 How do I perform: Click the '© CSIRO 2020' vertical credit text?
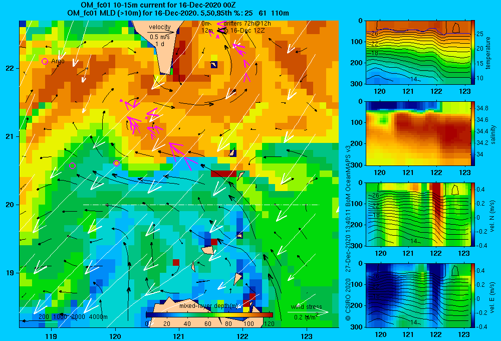(348, 299)
